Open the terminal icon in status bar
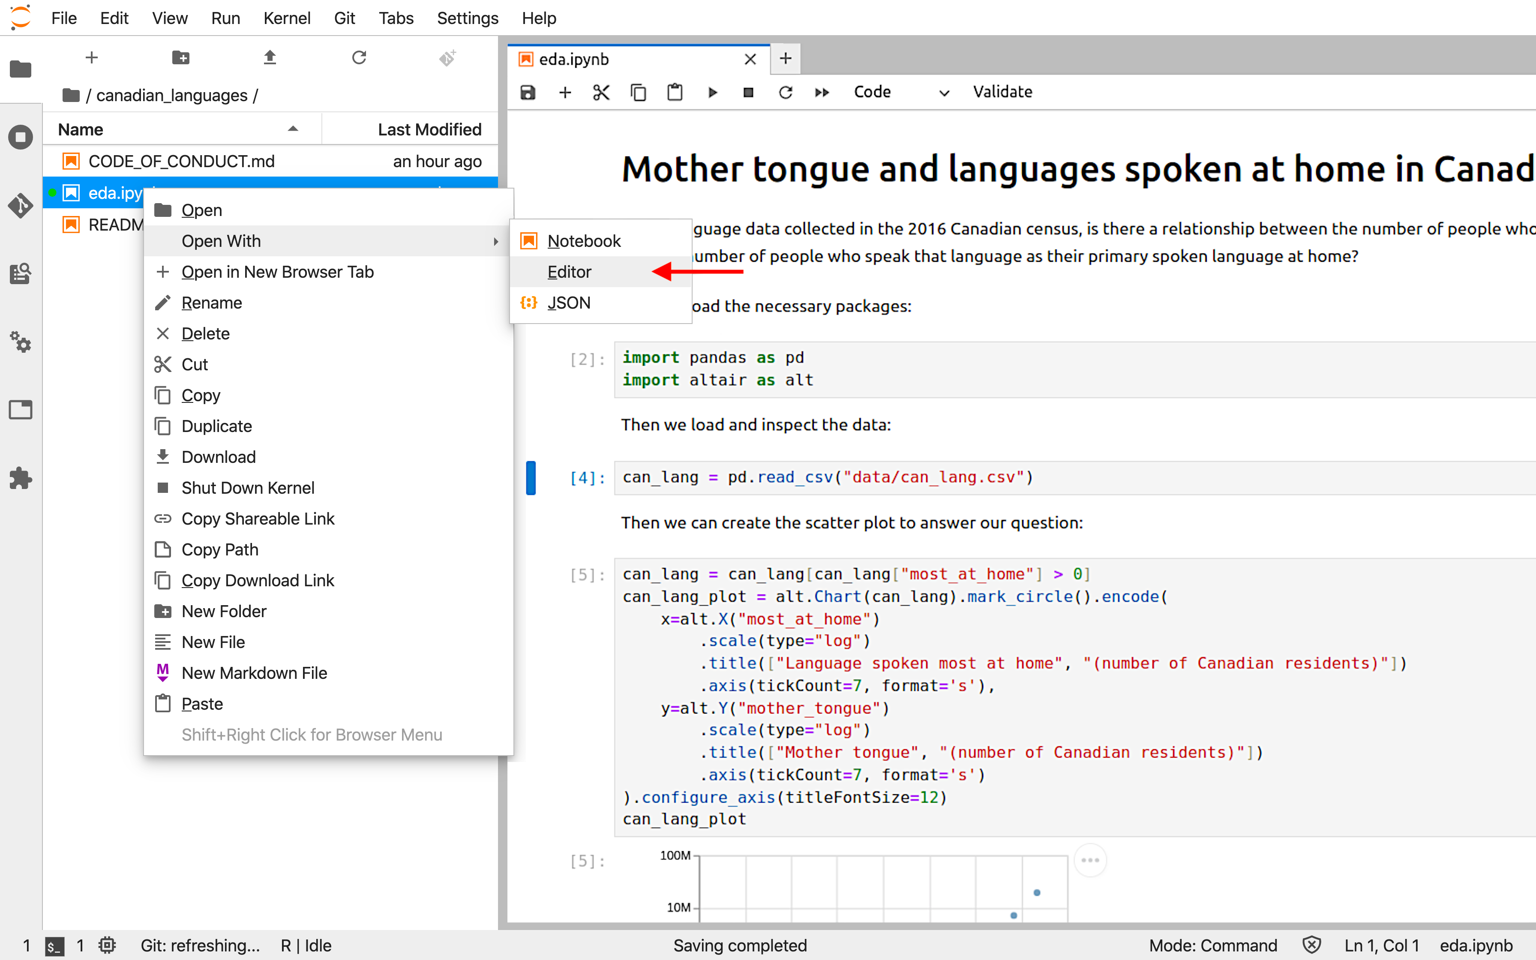 point(54,946)
